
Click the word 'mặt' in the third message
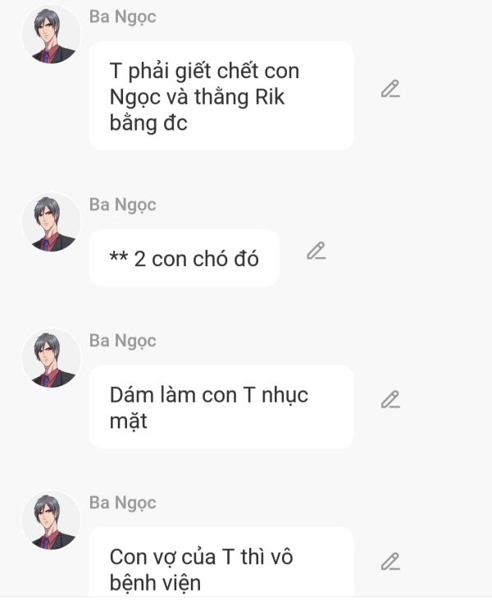[x=128, y=422]
